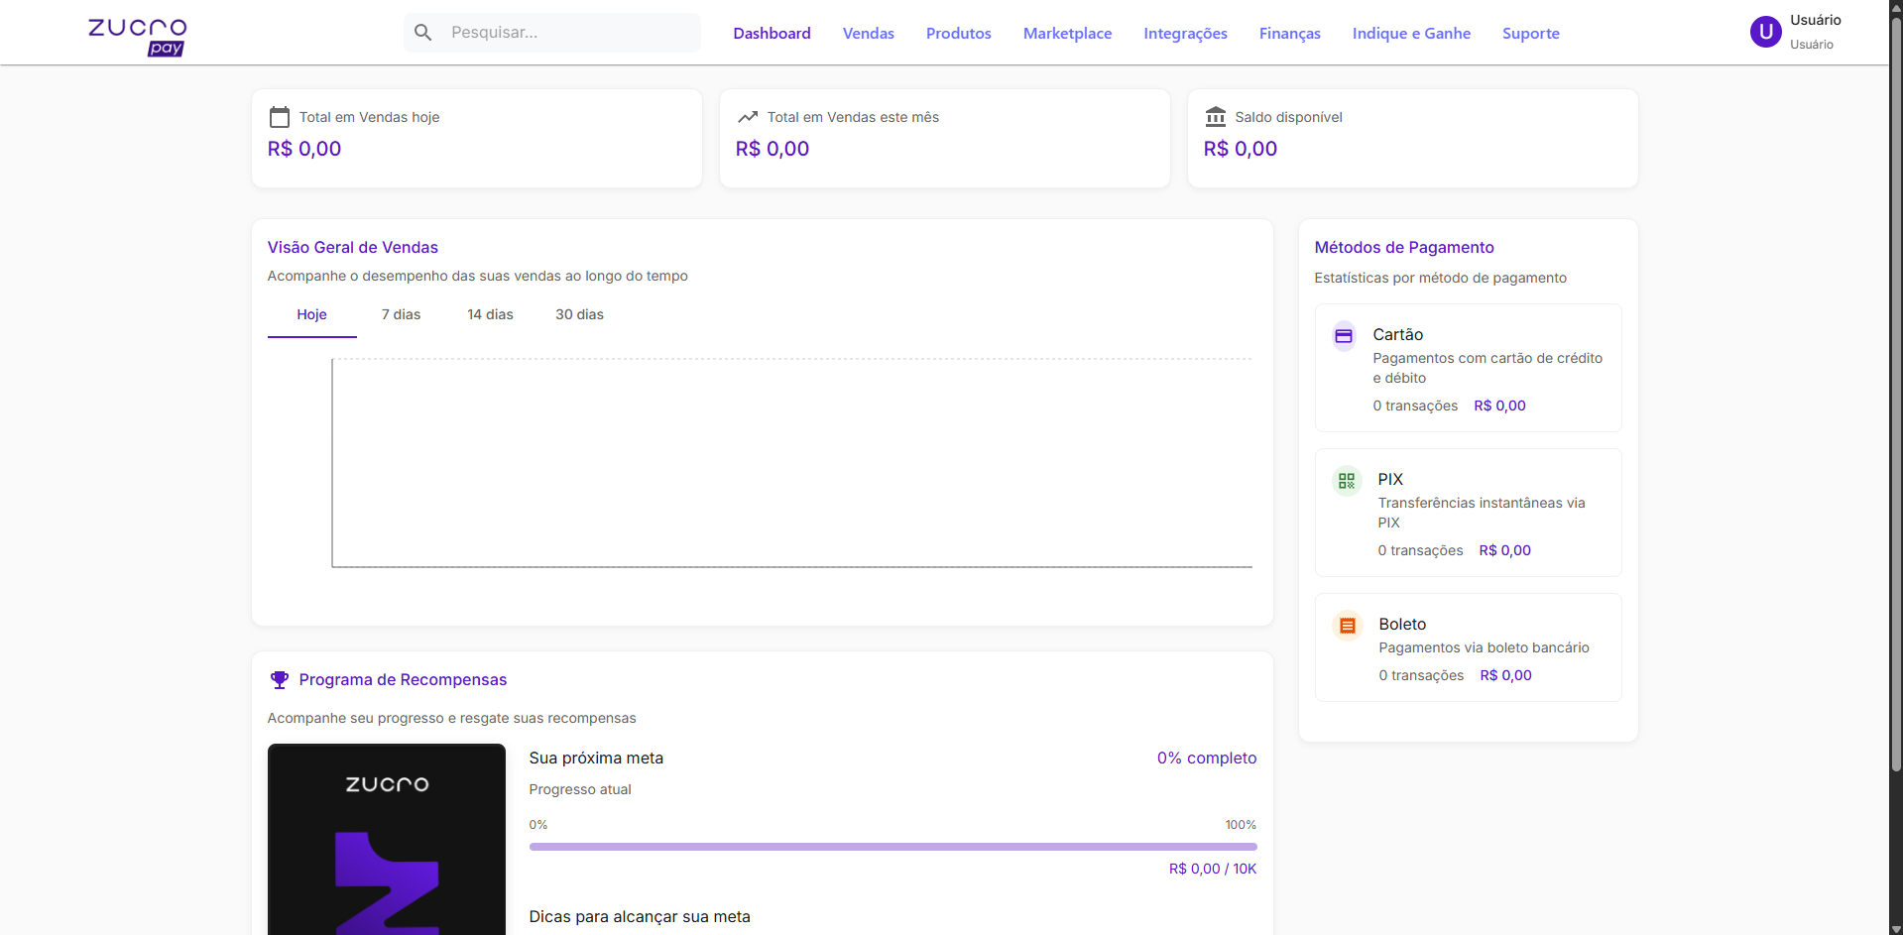Click the Boleto payment icon
1903x935 pixels.
[1348, 625]
